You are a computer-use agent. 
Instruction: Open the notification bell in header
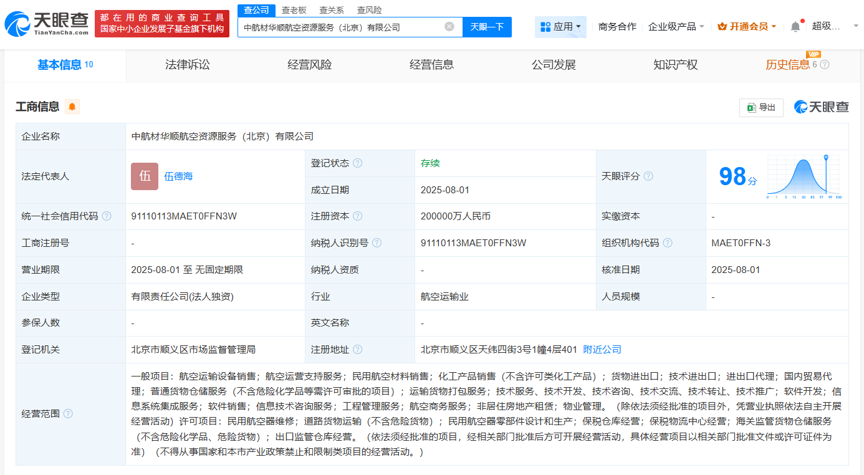click(795, 27)
